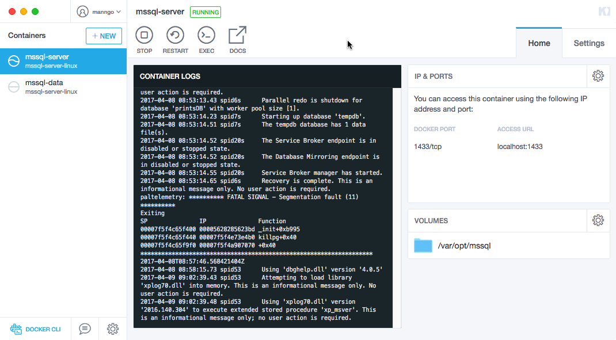The width and height of the screenshot is (616, 340).
Task: Click the container logs scrollbar
Action: [x=397, y=208]
